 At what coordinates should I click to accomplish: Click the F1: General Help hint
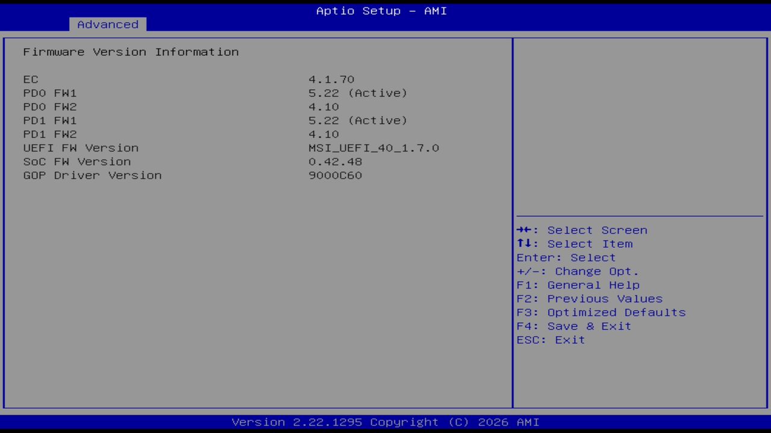tap(578, 285)
